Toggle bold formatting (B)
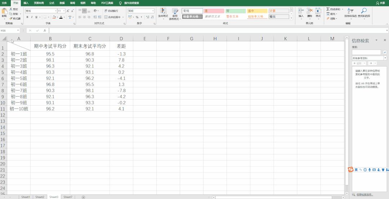Image resolution: width=389 pixels, height=199 pixels. coord(27,17)
